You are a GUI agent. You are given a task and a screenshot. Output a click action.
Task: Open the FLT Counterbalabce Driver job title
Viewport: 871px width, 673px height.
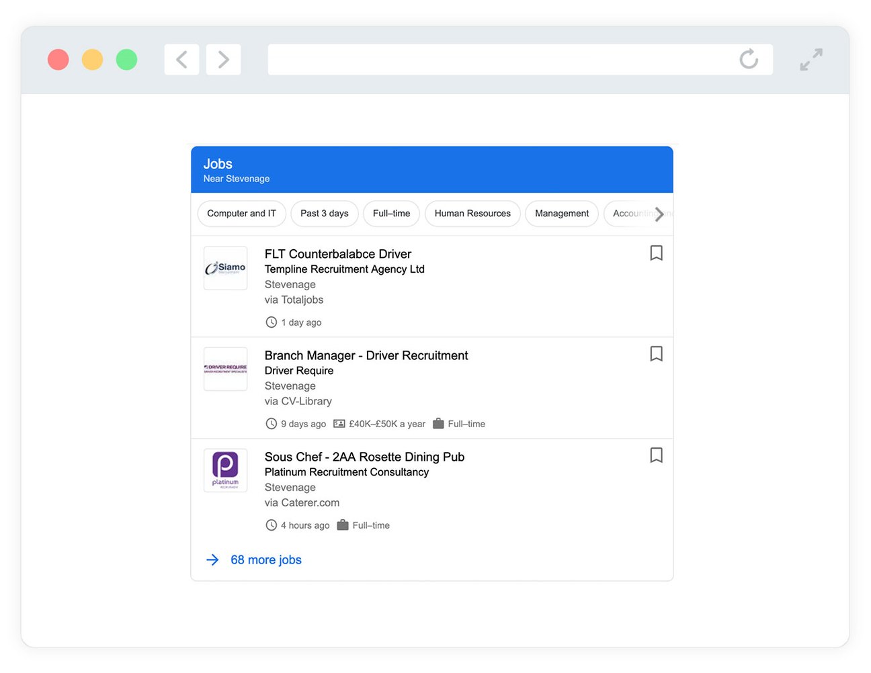(338, 254)
